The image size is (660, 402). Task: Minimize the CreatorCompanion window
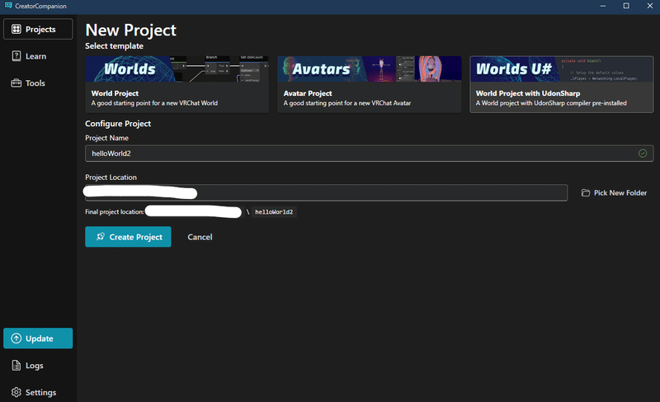point(603,6)
